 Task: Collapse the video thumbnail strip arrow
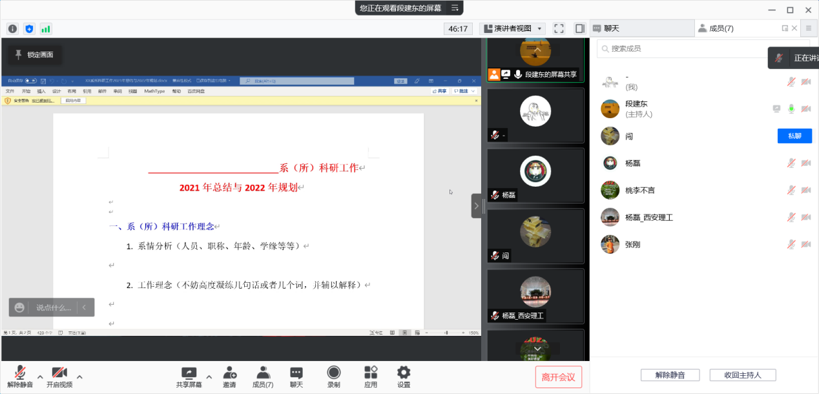(476, 206)
